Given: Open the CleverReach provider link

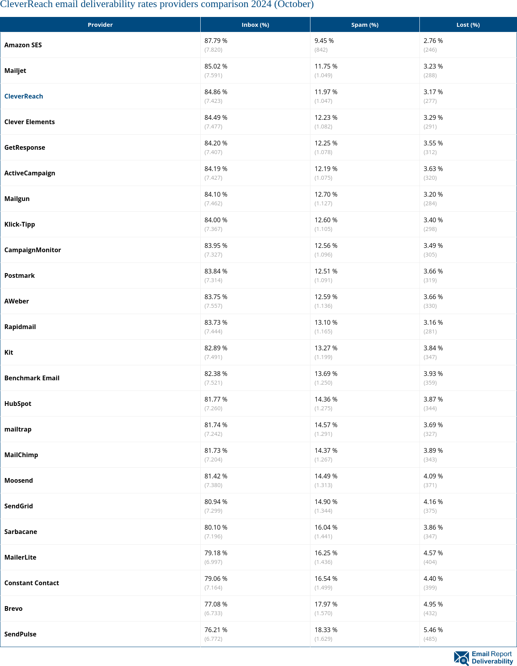Looking at the screenshot, I should [x=24, y=96].
